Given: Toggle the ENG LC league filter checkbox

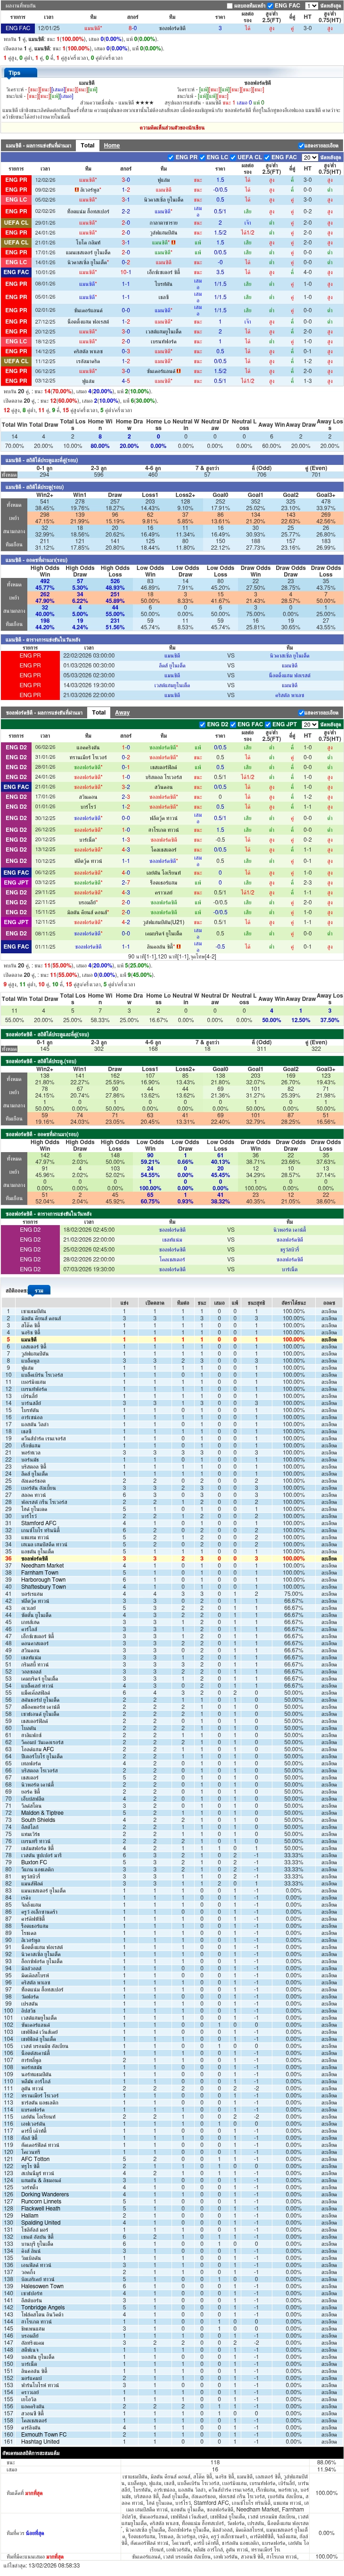Looking at the screenshot, I should click(203, 157).
